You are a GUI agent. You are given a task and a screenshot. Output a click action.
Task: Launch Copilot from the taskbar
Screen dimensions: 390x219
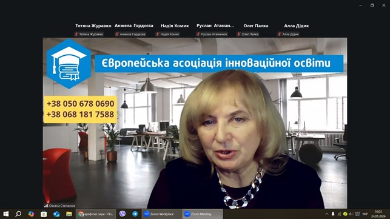point(31,214)
